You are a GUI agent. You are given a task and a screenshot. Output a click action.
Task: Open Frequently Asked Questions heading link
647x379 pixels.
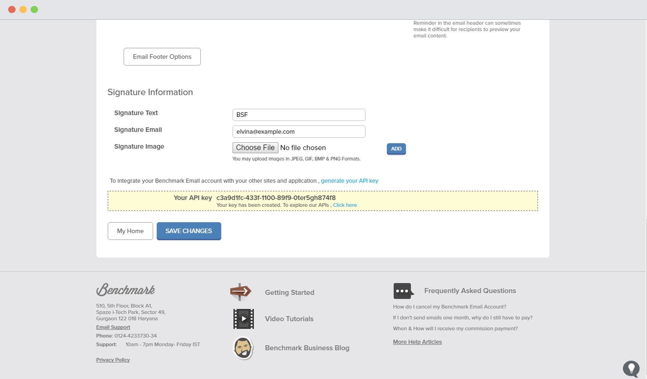click(470, 291)
